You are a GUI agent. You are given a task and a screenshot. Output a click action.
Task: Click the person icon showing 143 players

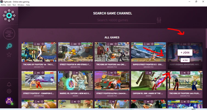pos(145,44)
